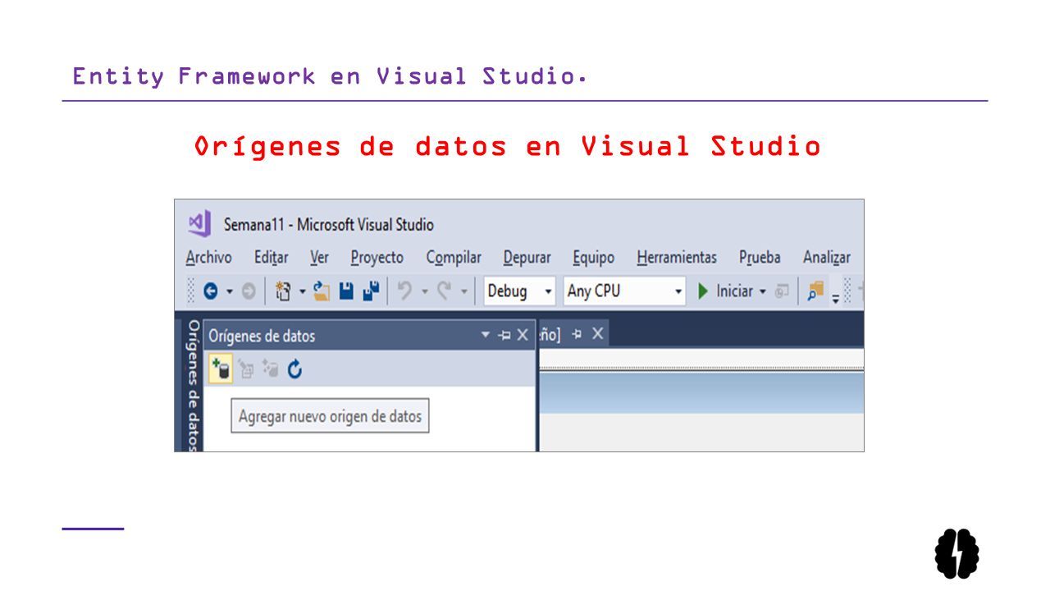The image size is (1050, 591).
Task: Open the Compilar menu
Action: (454, 258)
